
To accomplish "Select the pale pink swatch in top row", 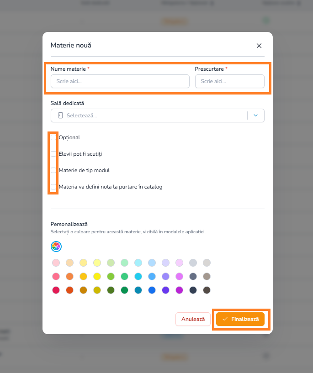I will point(56,263).
